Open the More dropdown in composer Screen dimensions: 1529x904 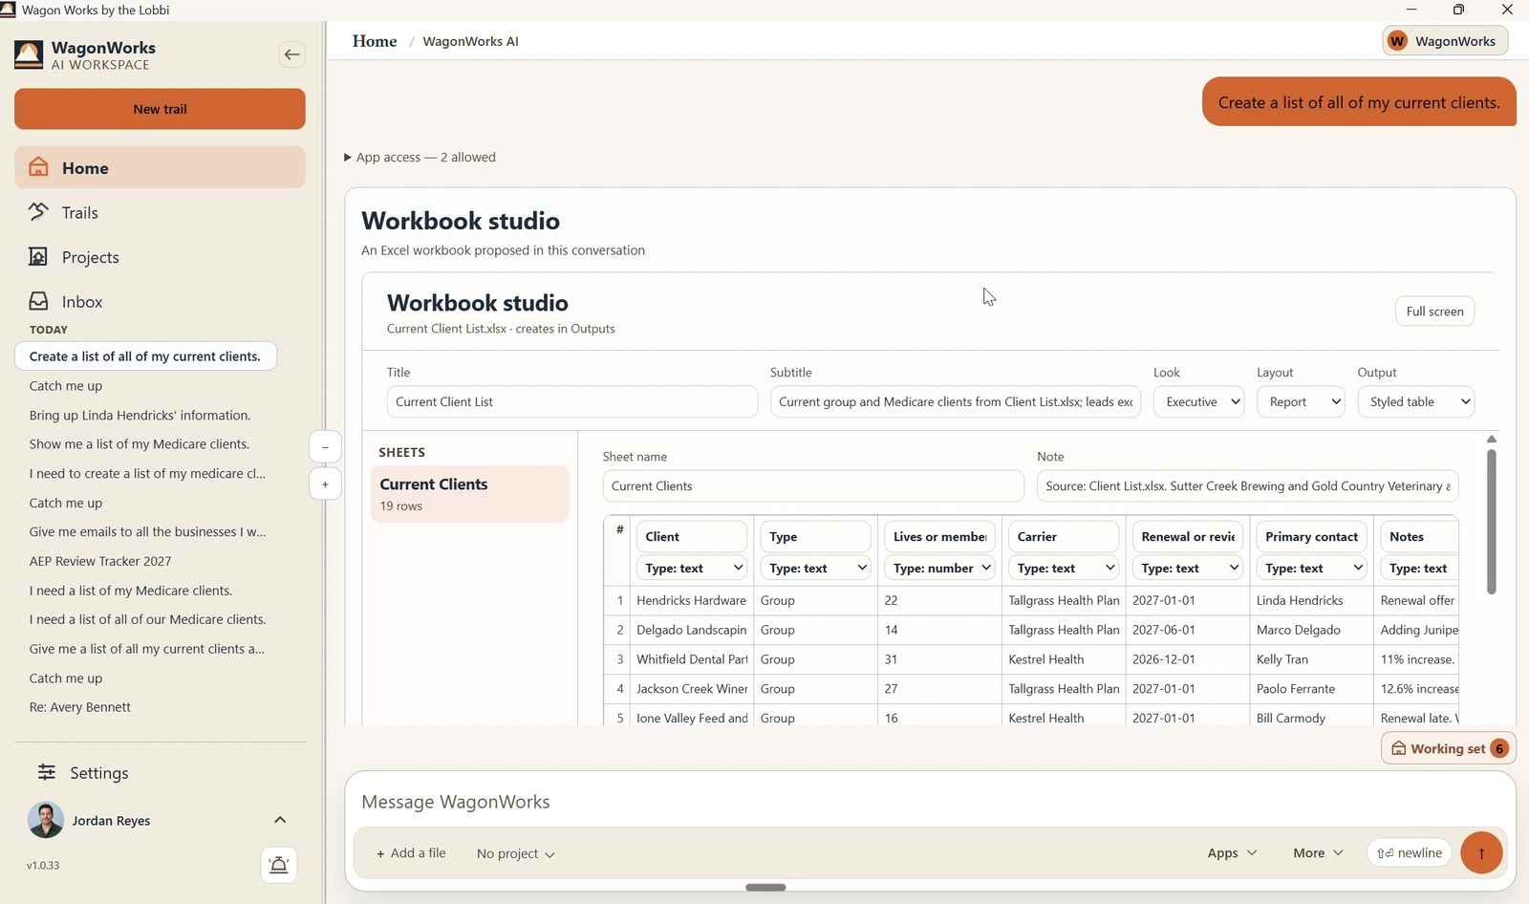[x=1318, y=852]
